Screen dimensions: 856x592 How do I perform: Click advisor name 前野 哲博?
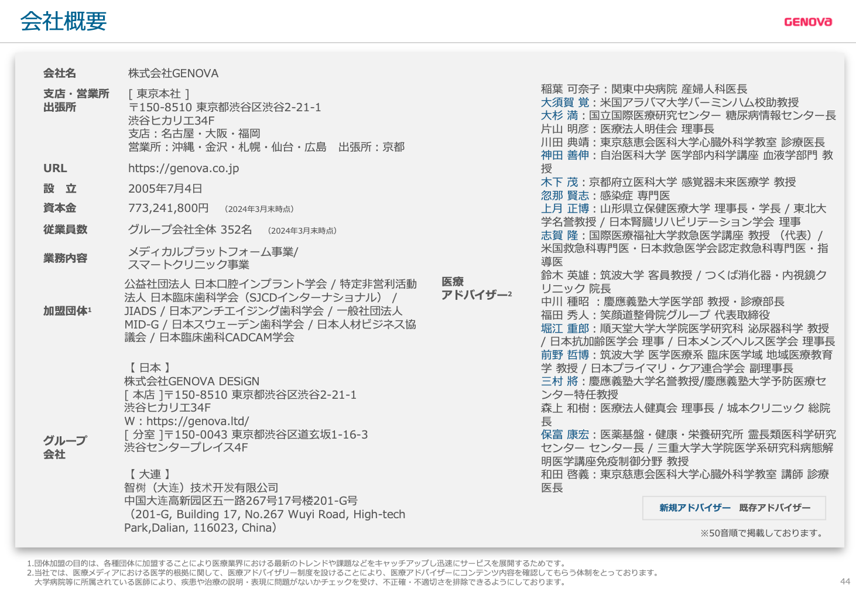564,355
